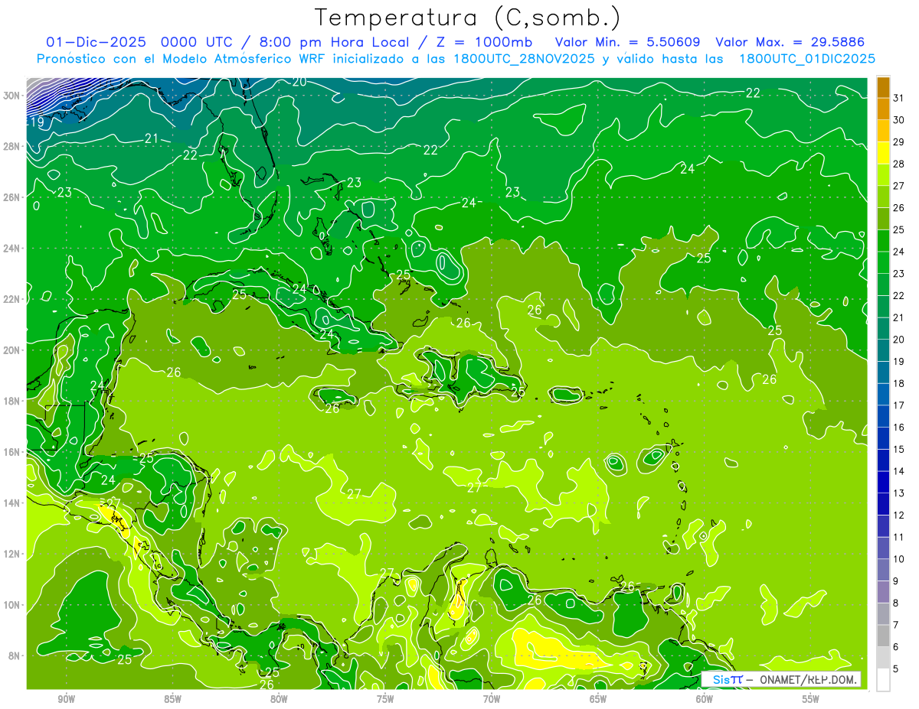This screenshot has height=709, width=919.
Task: Click the latitude axis label "30N"
Action: [x=12, y=96]
